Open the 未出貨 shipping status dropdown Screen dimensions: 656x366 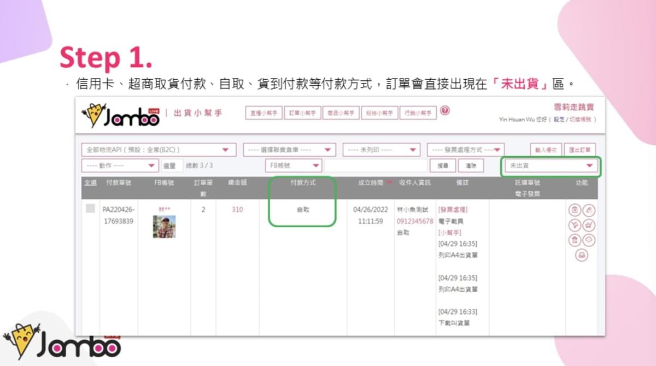(551, 165)
